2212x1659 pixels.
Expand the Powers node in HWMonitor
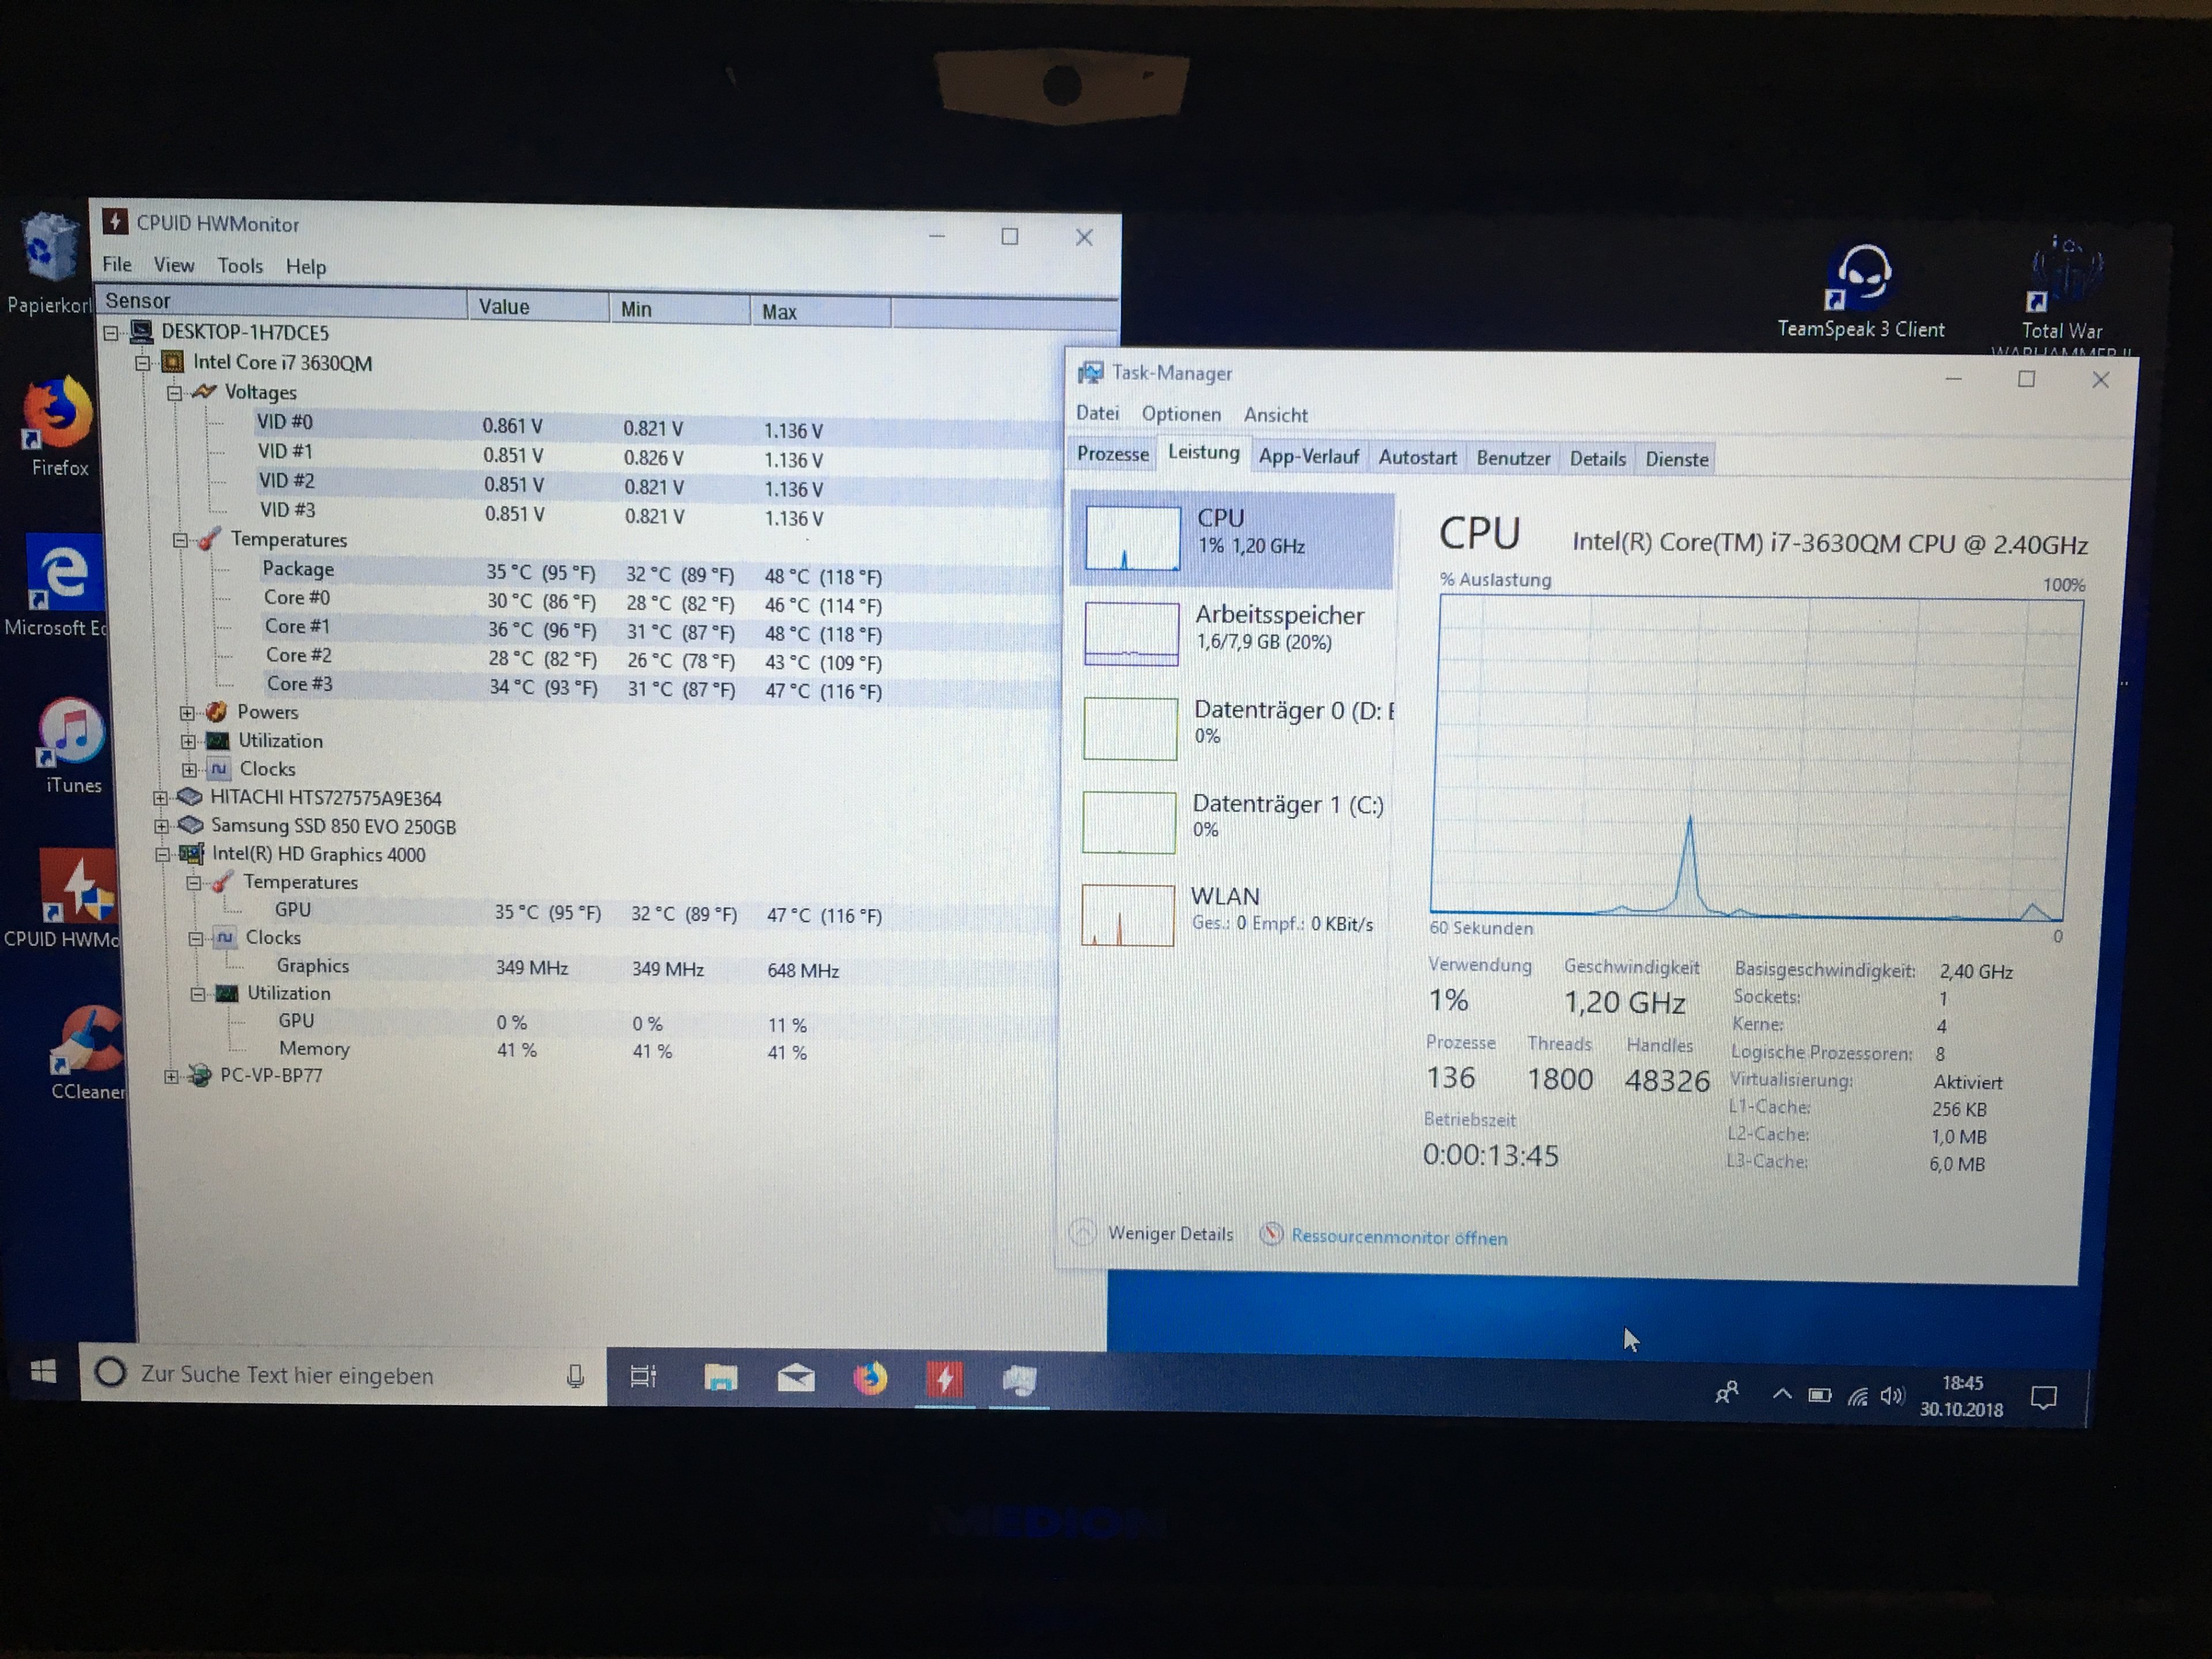(x=187, y=713)
